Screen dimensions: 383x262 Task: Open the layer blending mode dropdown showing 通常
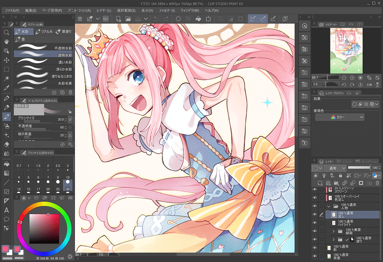pyautogui.click(x=335, y=168)
